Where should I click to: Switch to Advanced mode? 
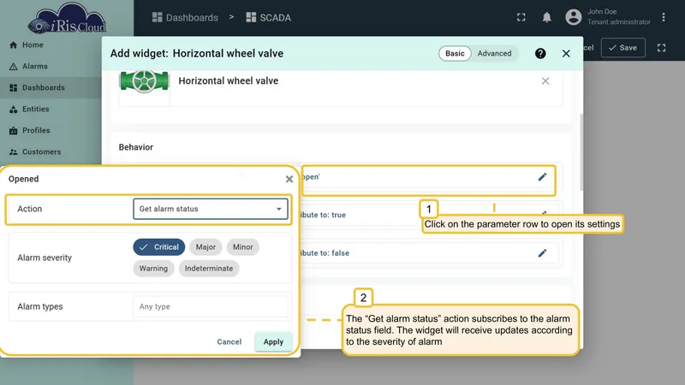click(x=494, y=53)
